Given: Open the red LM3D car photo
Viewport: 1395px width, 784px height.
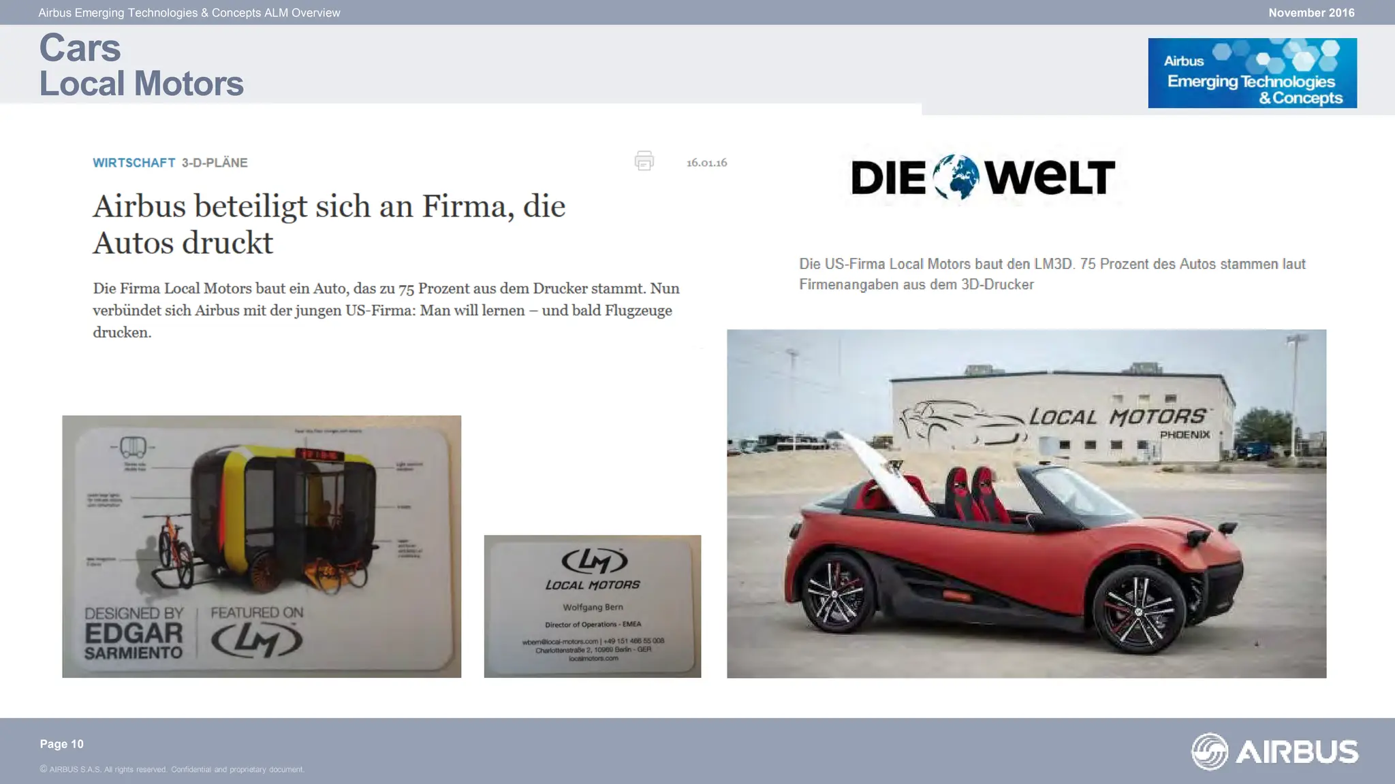Looking at the screenshot, I should tap(1026, 504).
